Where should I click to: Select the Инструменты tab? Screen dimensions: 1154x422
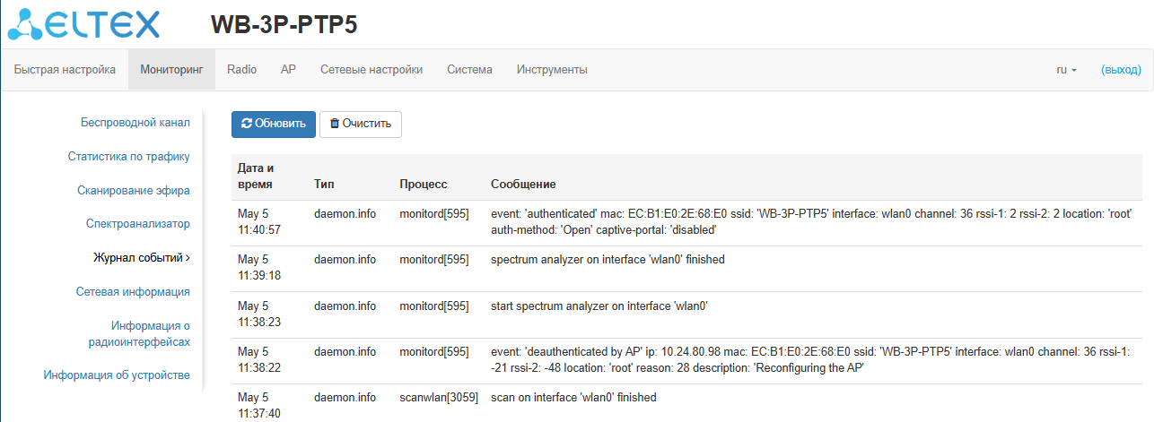552,70
